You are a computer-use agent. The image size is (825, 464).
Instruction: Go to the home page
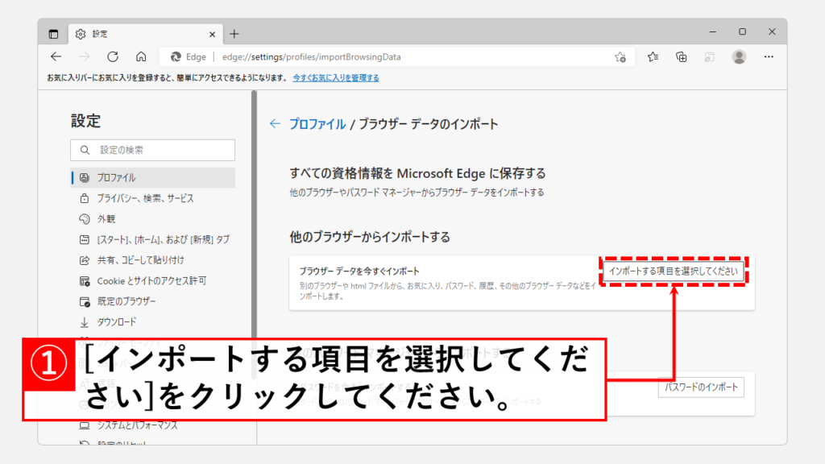click(141, 56)
